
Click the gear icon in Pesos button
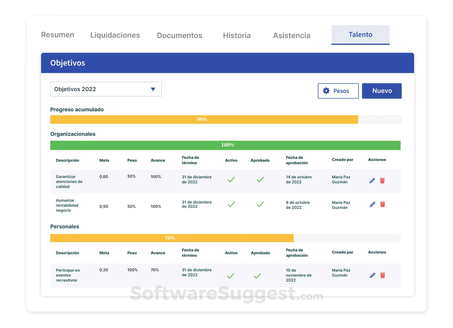pyautogui.click(x=326, y=91)
